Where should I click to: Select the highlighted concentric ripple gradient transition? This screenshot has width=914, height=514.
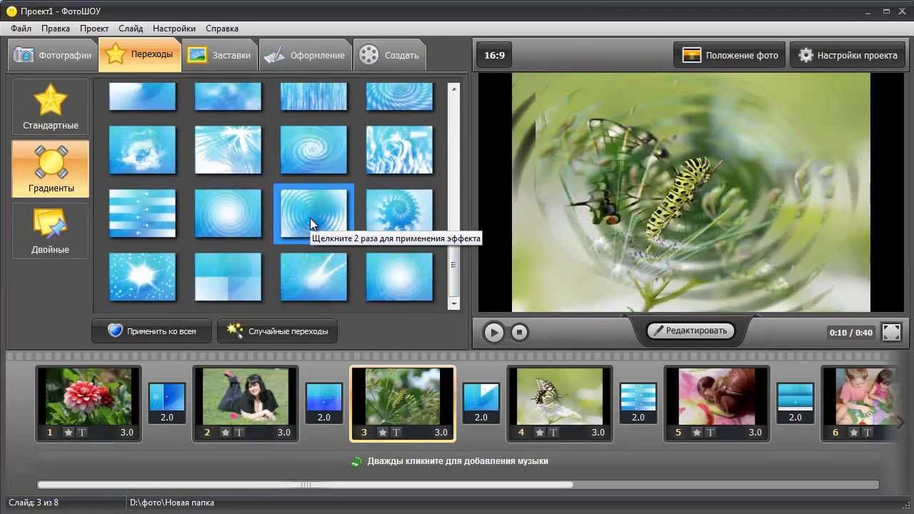313,213
